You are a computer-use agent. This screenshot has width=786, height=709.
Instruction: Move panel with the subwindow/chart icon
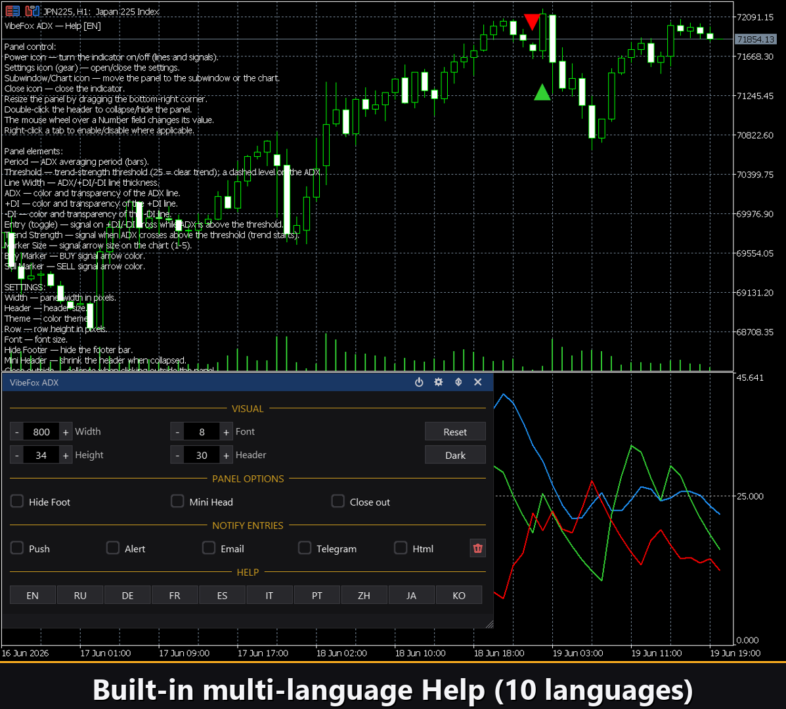click(458, 382)
